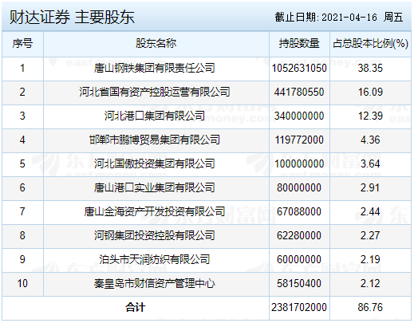Click share count 67088000
Image resolution: width=414 pixels, height=323 pixels.
pos(299,211)
